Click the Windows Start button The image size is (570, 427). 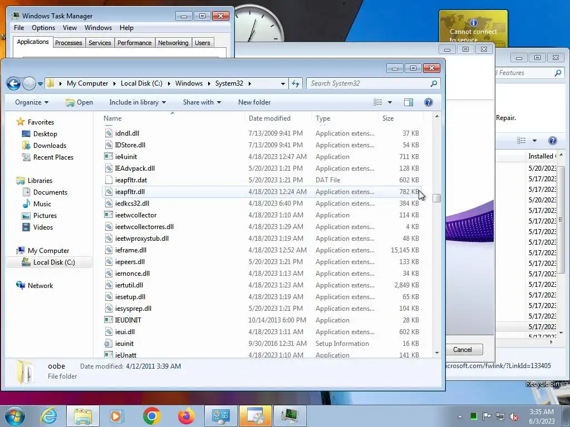click(x=14, y=416)
